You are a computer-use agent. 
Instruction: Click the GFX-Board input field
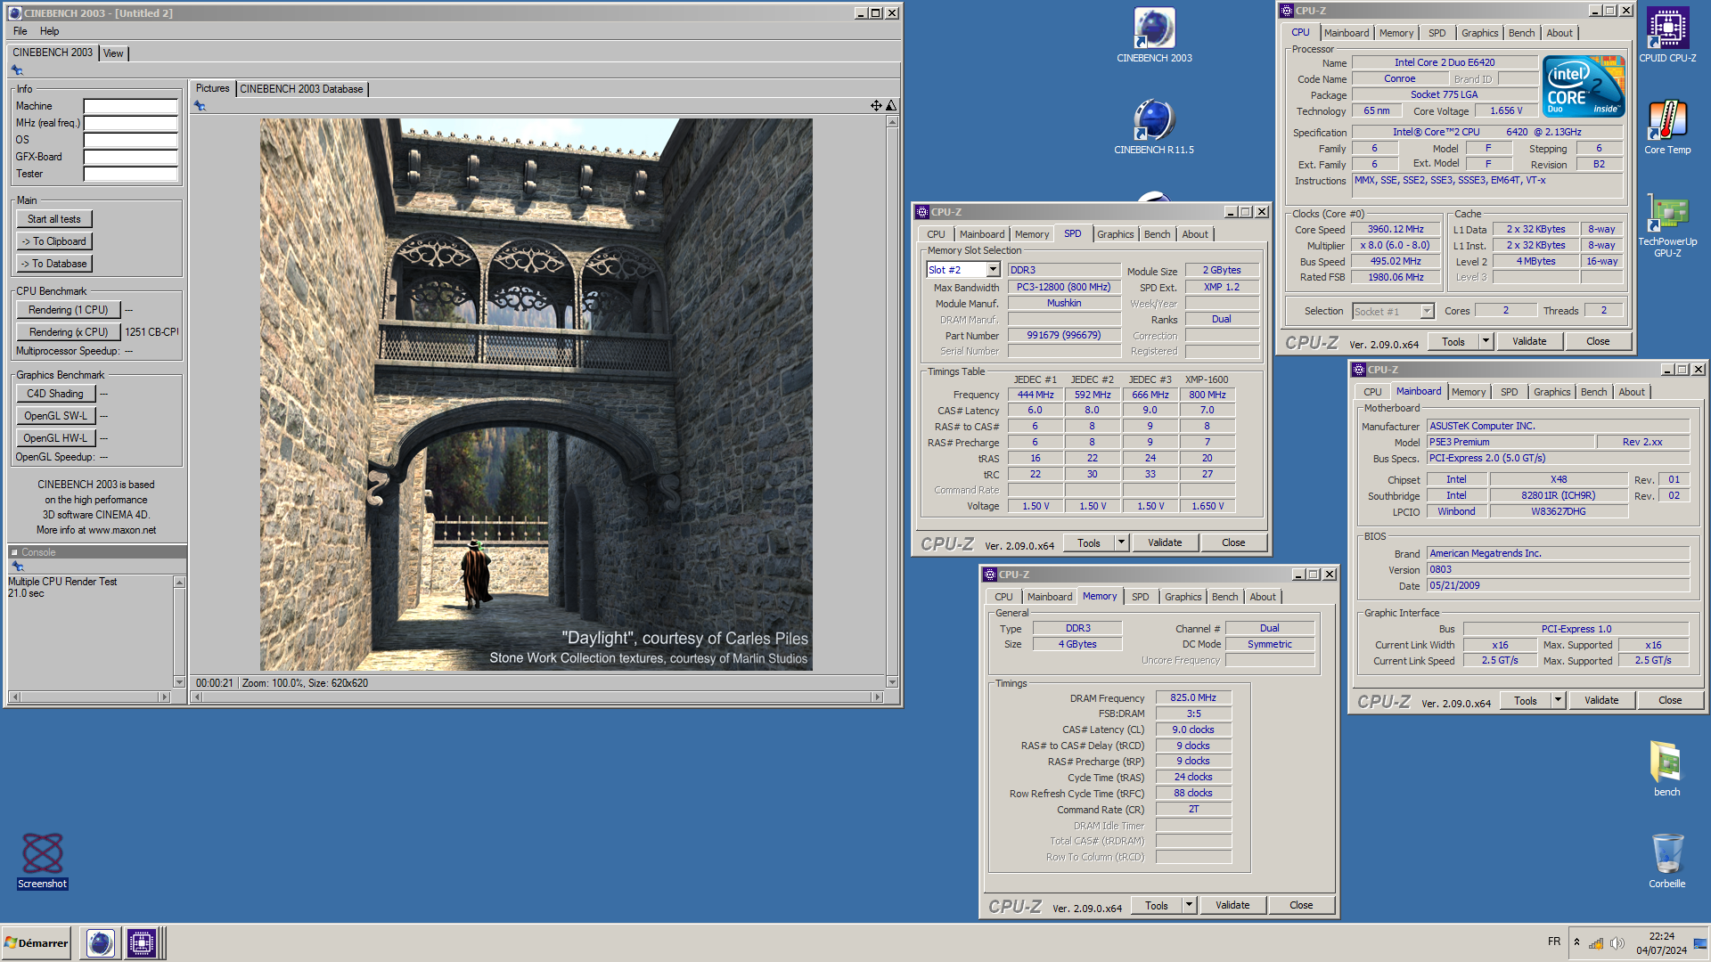tap(130, 157)
